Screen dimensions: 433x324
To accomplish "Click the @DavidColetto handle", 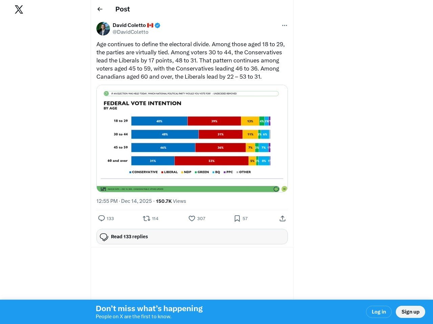I will point(131,32).
